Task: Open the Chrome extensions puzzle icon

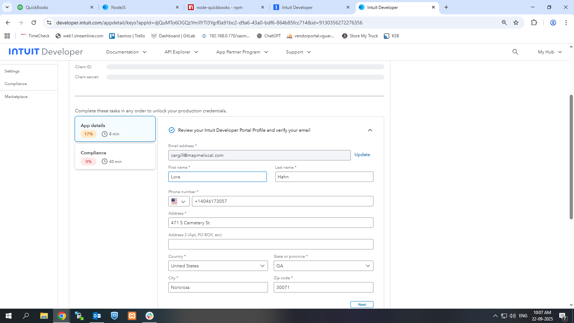Action: [534, 23]
